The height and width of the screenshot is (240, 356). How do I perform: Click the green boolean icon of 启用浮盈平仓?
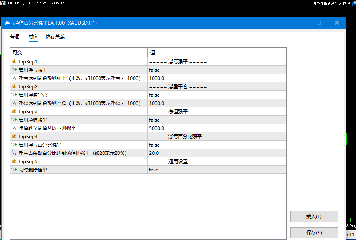click(14, 95)
